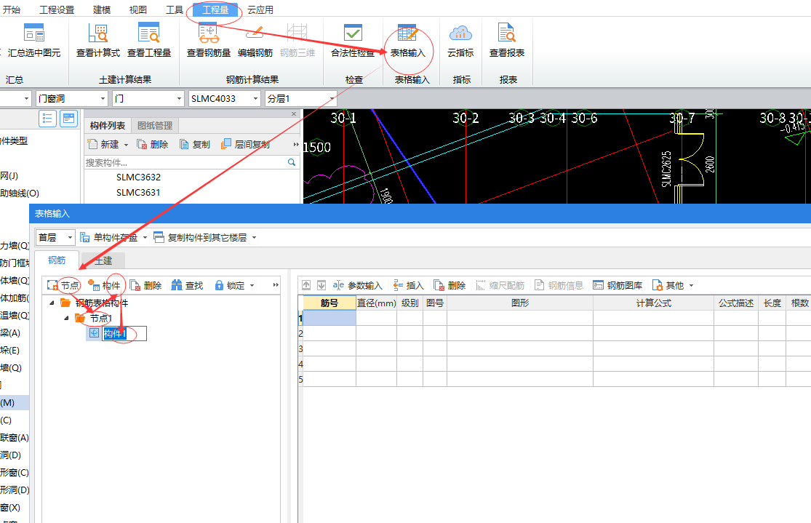This screenshot has height=523, width=811.
Task: Open the 视图 ribbon tab
Action: pyautogui.click(x=138, y=9)
